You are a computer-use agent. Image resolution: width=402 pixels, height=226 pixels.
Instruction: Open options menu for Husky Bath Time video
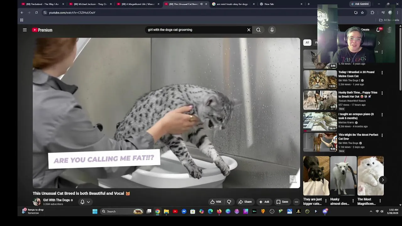(x=382, y=93)
